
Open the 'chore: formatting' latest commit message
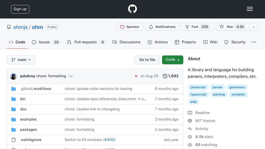click(x=51, y=76)
